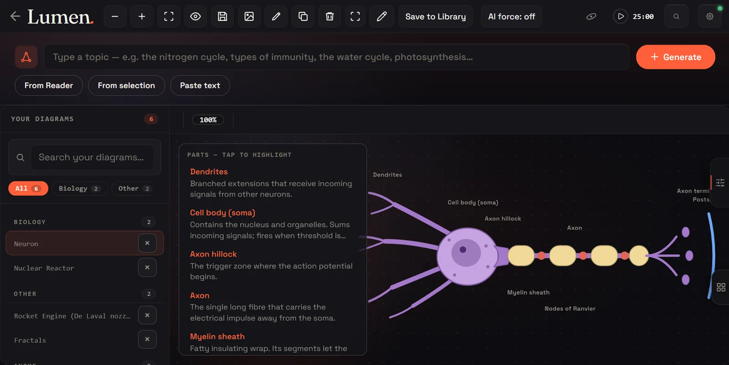Select the All filter tab
The image size is (729, 365).
(28, 188)
